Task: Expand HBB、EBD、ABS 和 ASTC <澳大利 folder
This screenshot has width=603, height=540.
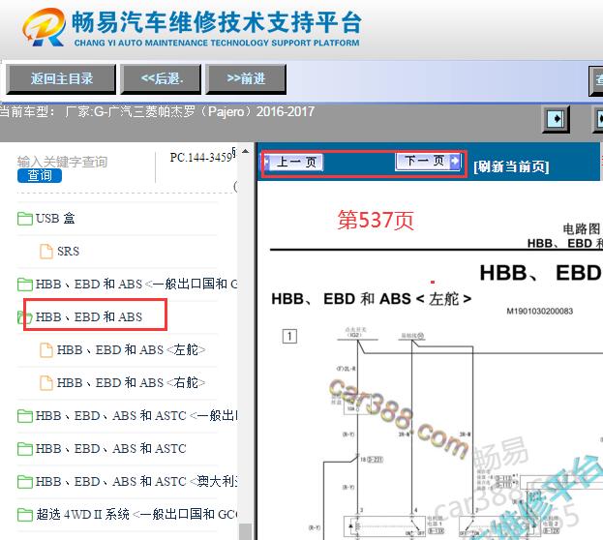Action: pos(136,482)
